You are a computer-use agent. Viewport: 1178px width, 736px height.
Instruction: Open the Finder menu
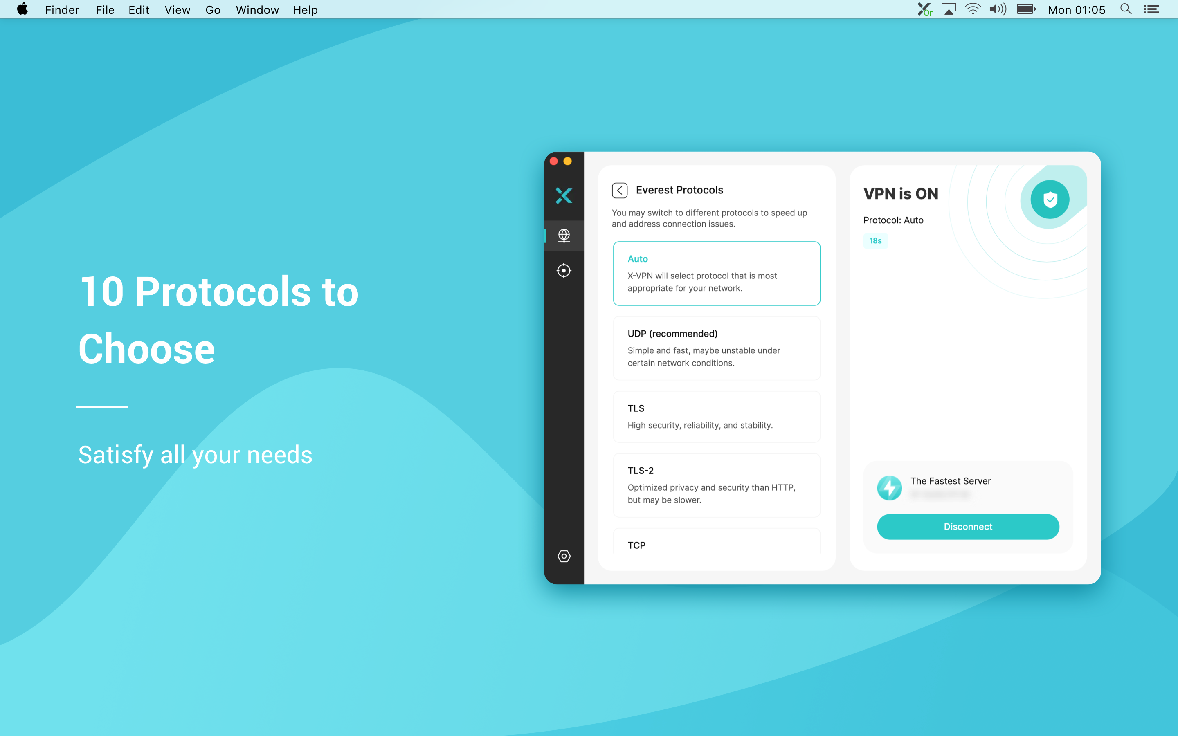[62, 10]
